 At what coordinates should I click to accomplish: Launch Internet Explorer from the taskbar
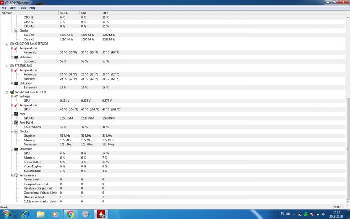25,214
